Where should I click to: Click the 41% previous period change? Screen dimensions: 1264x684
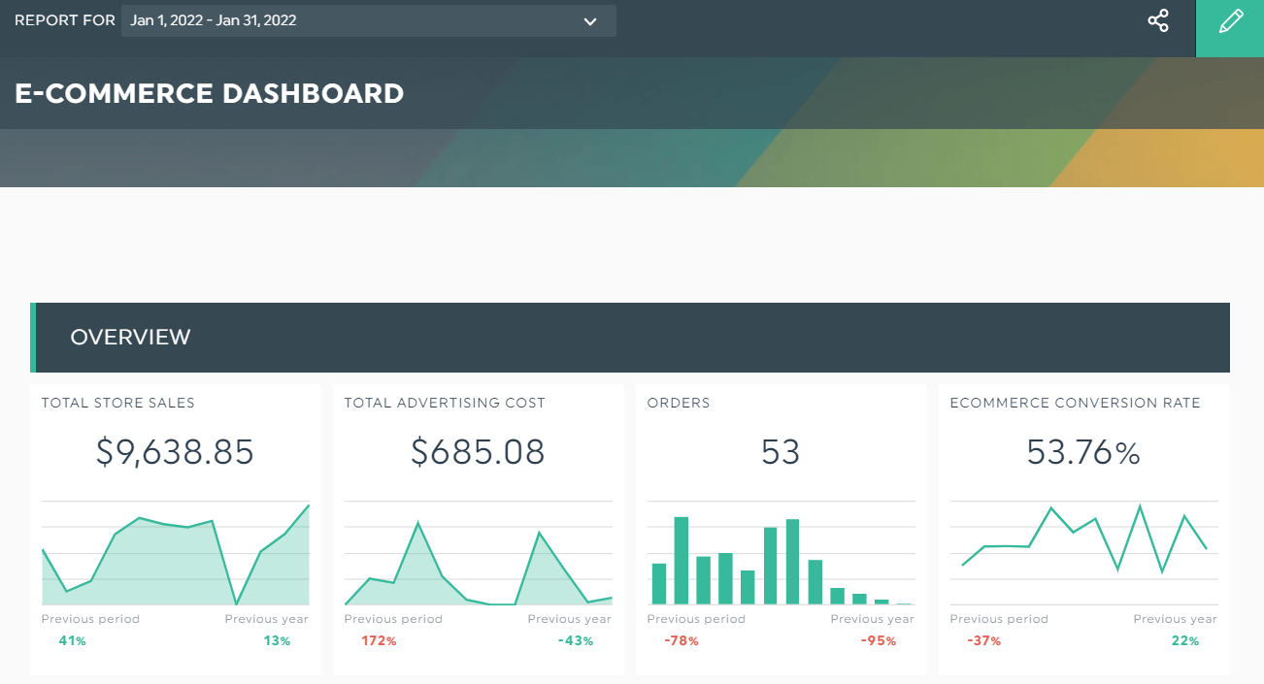coord(72,640)
